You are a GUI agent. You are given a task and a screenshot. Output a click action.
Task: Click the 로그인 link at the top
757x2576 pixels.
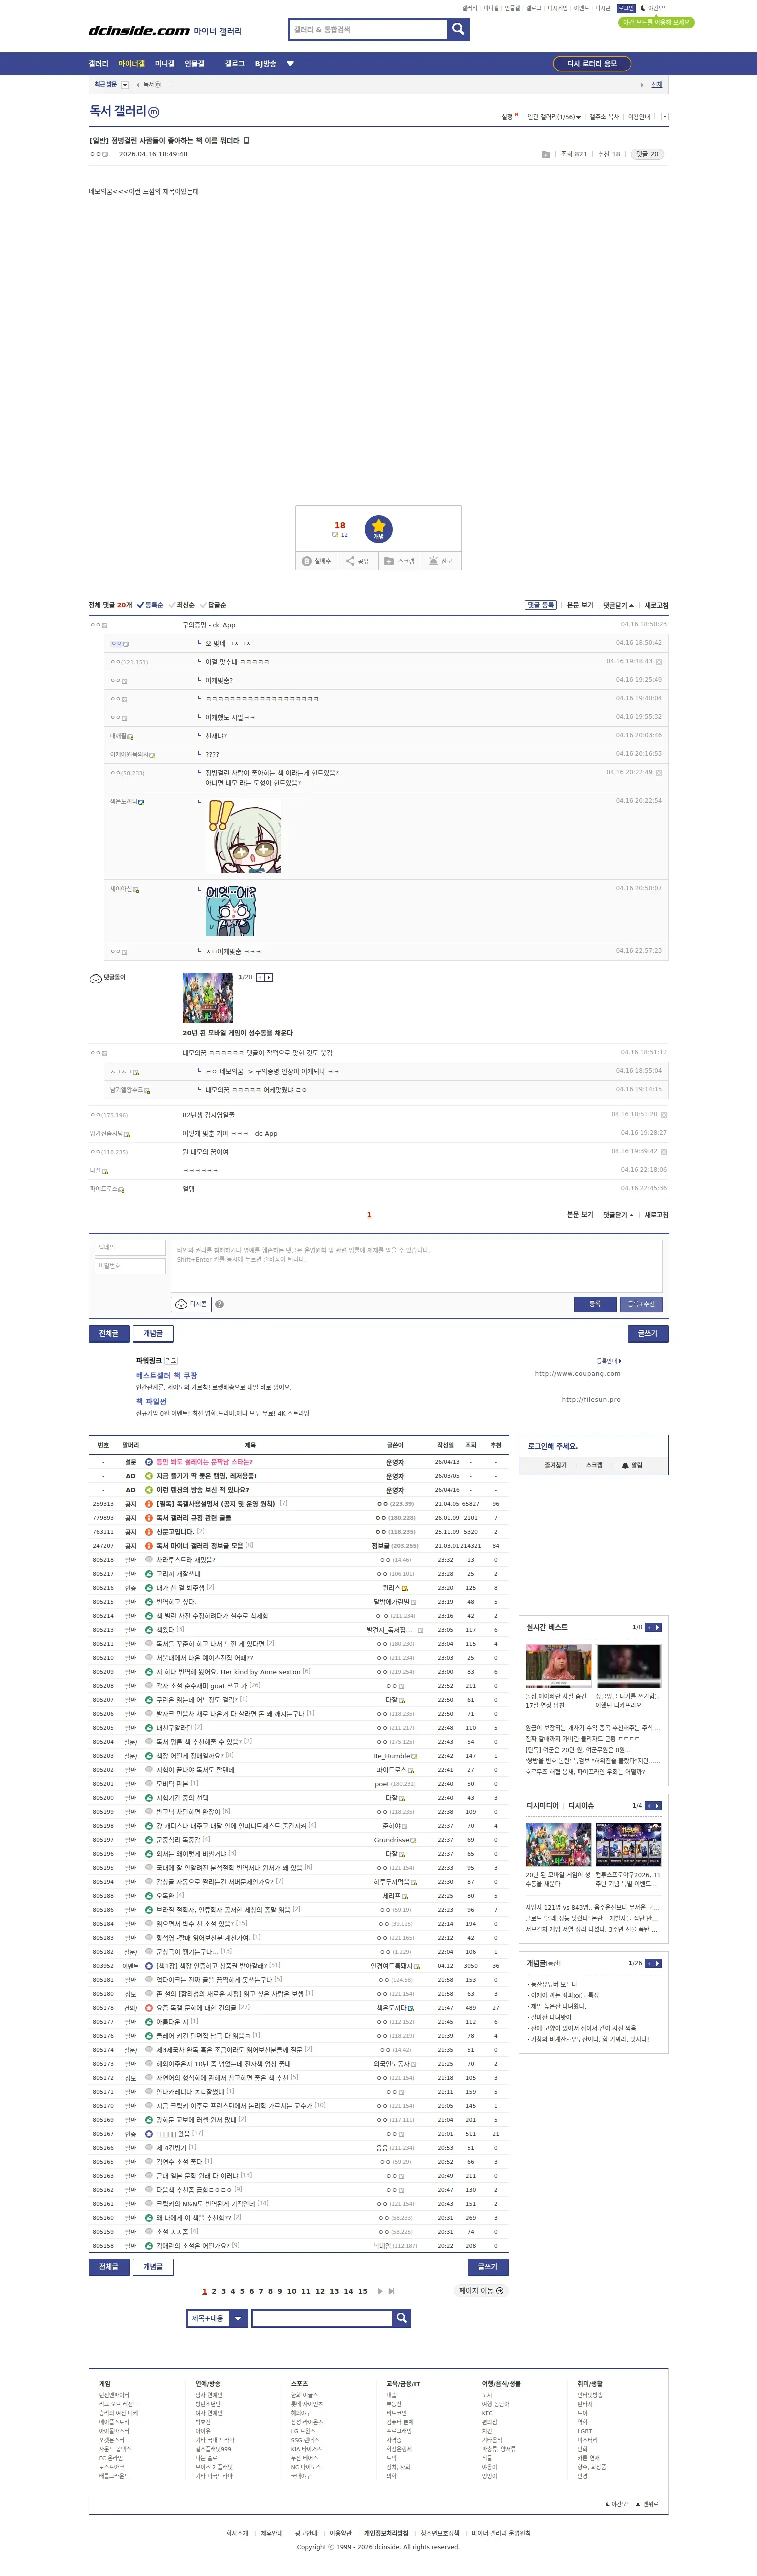625,8
